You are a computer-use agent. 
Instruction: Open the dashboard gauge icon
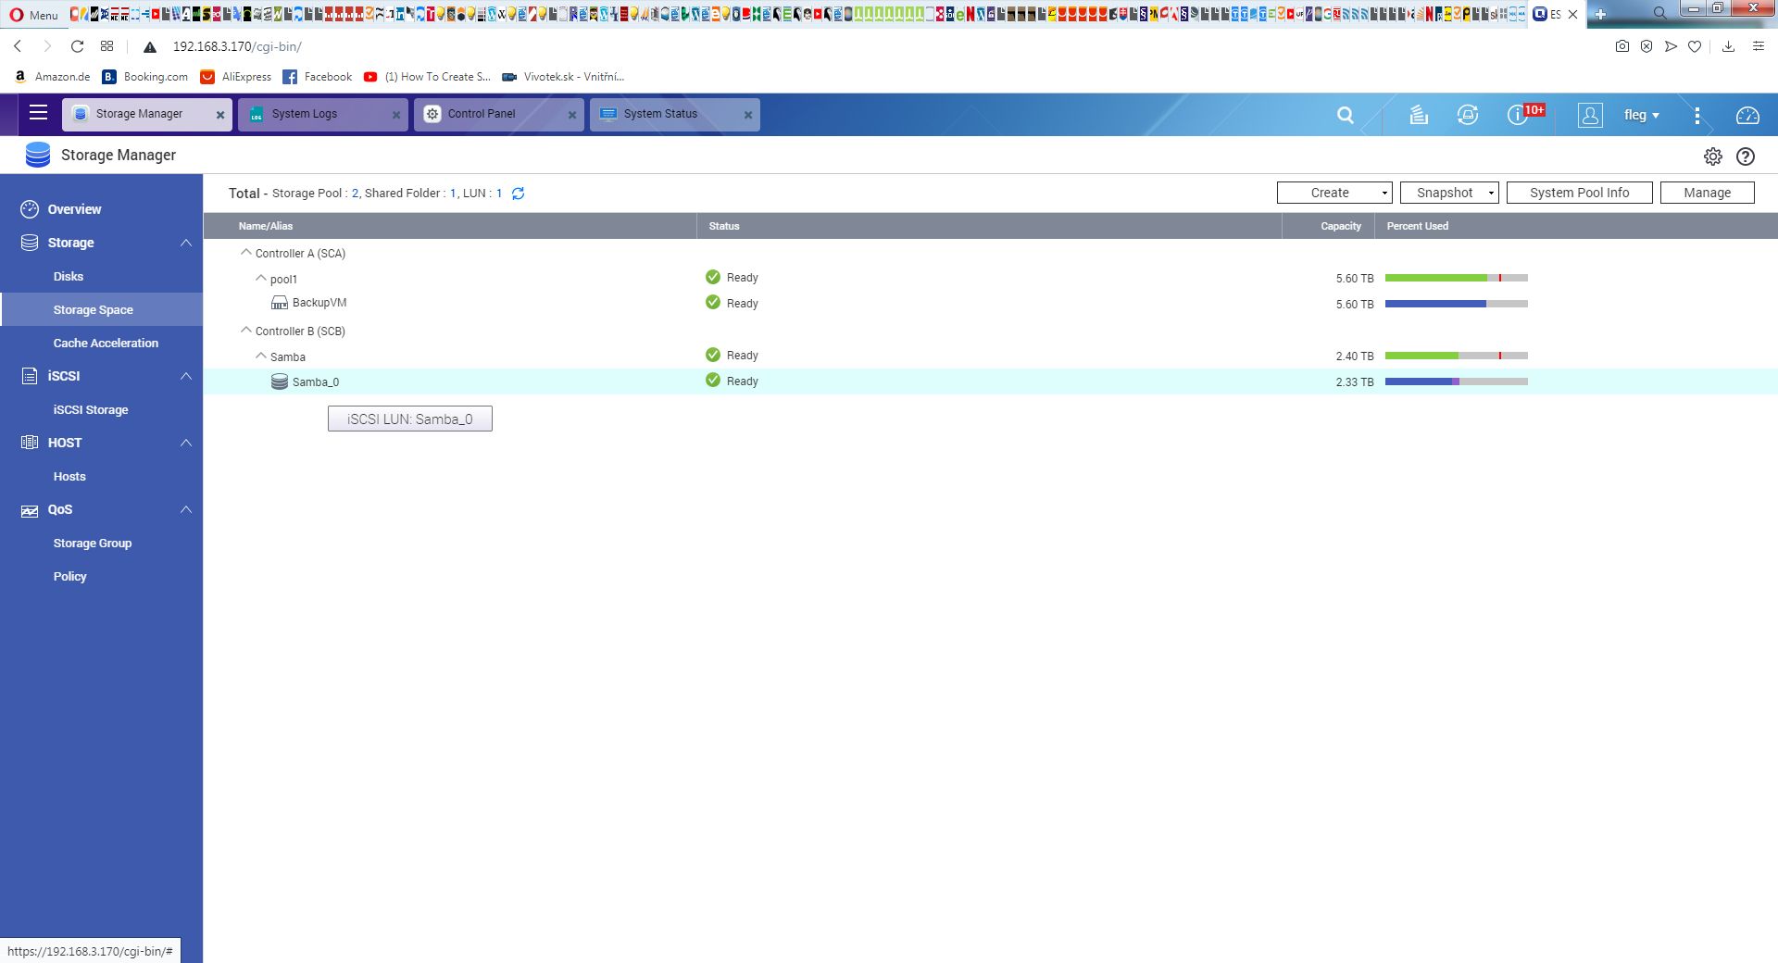(1747, 115)
